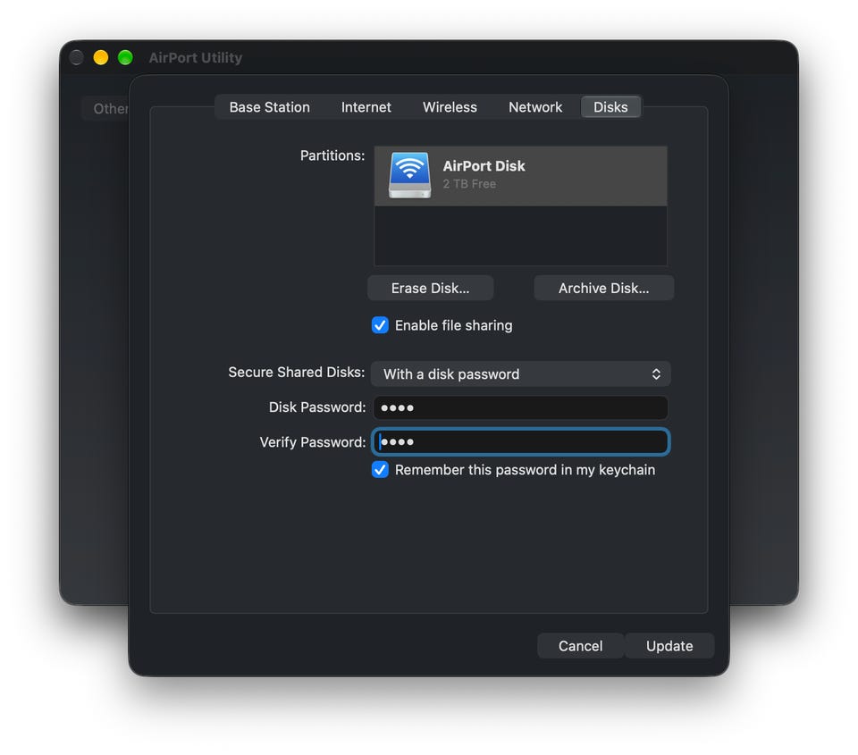Focus the Disk Password field
The height and width of the screenshot is (755, 858).
[x=520, y=407]
